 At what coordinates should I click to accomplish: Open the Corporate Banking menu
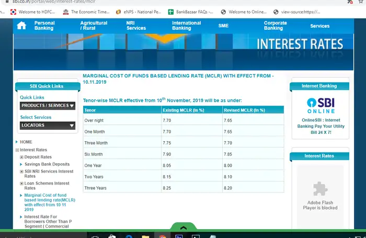(x=275, y=26)
